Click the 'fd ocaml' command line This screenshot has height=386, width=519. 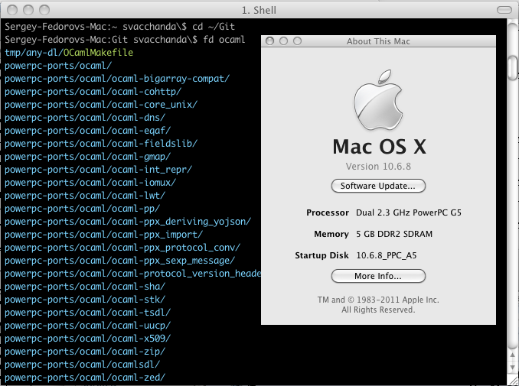(x=125, y=40)
